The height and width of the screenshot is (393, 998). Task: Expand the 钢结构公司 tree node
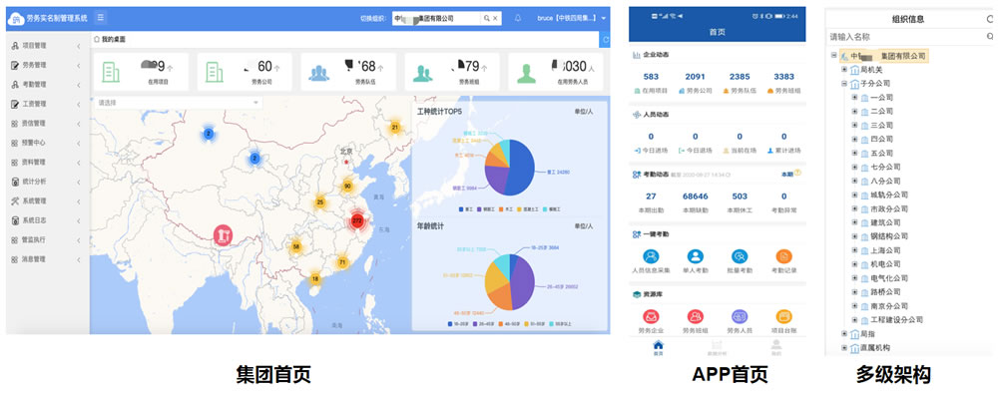(x=855, y=236)
